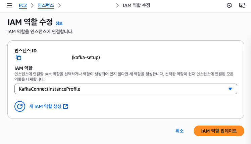Go to EC2 breadcrumb link

click(x=22, y=5)
